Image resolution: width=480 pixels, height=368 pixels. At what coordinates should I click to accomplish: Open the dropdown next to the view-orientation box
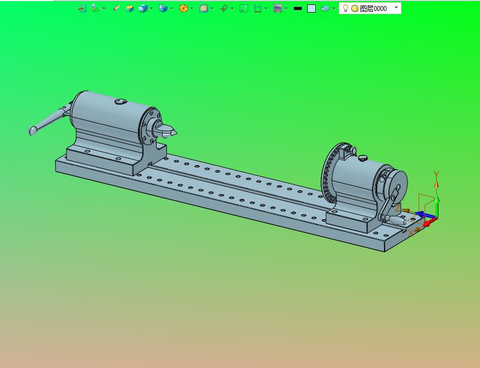171,9
